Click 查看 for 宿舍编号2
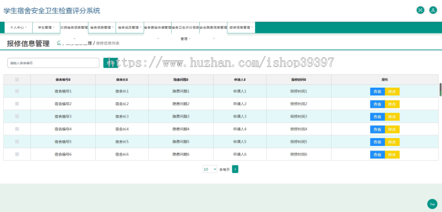The height and width of the screenshot is (212, 442). coord(378,104)
